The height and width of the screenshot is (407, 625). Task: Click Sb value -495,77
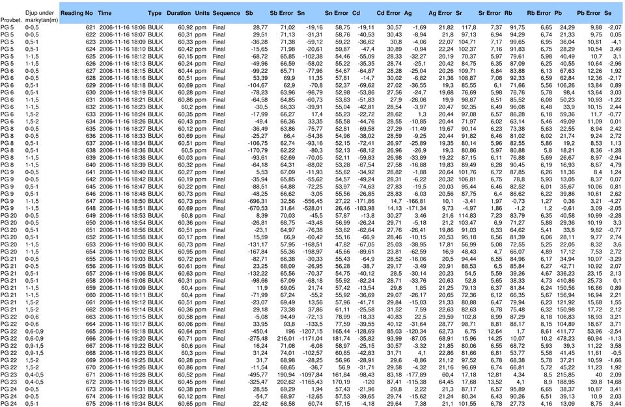pyautogui.click(x=257, y=374)
